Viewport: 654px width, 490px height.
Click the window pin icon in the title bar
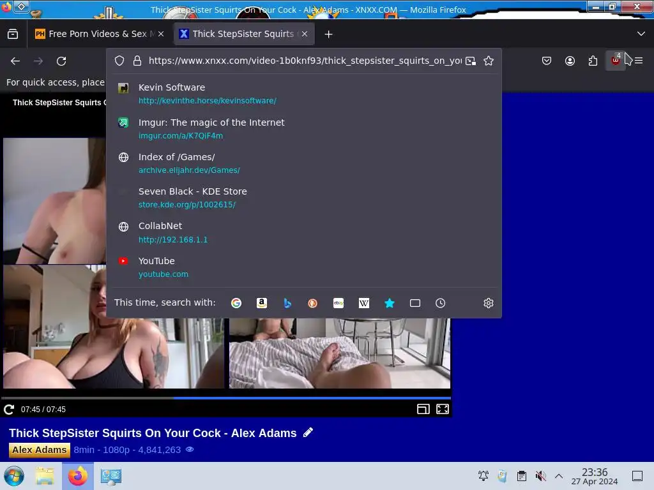(22, 6)
